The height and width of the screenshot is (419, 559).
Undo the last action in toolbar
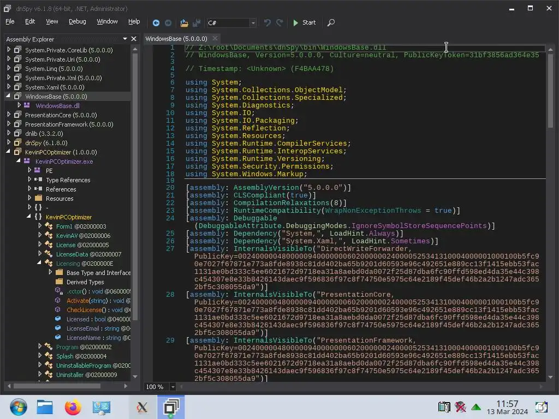tap(267, 23)
